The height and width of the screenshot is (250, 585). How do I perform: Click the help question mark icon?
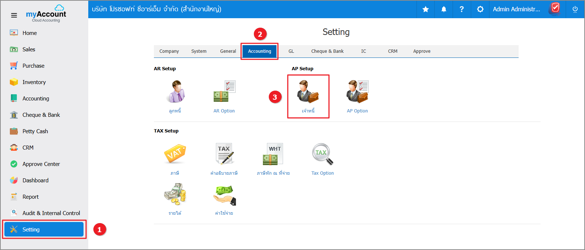[x=462, y=9]
